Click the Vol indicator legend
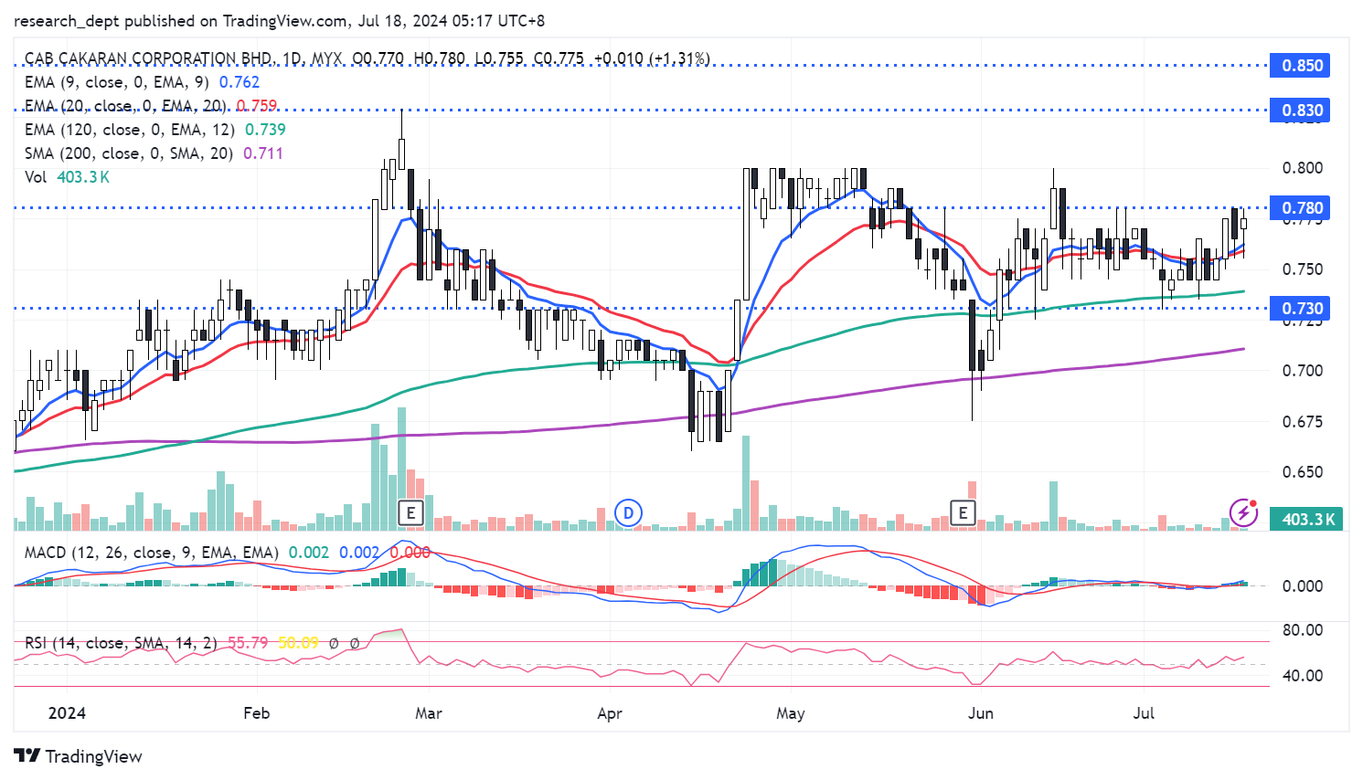Image resolution: width=1363 pixels, height=780 pixels. pyautogui.click(x=36, y=177)
